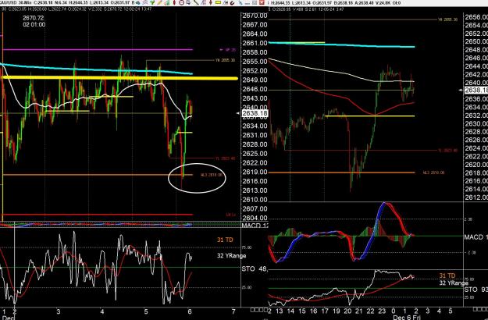Viewport: 488px width, 320px height.
Task: Click the 2649.00 price level on the left axis
Action: [x=255, y=80]
